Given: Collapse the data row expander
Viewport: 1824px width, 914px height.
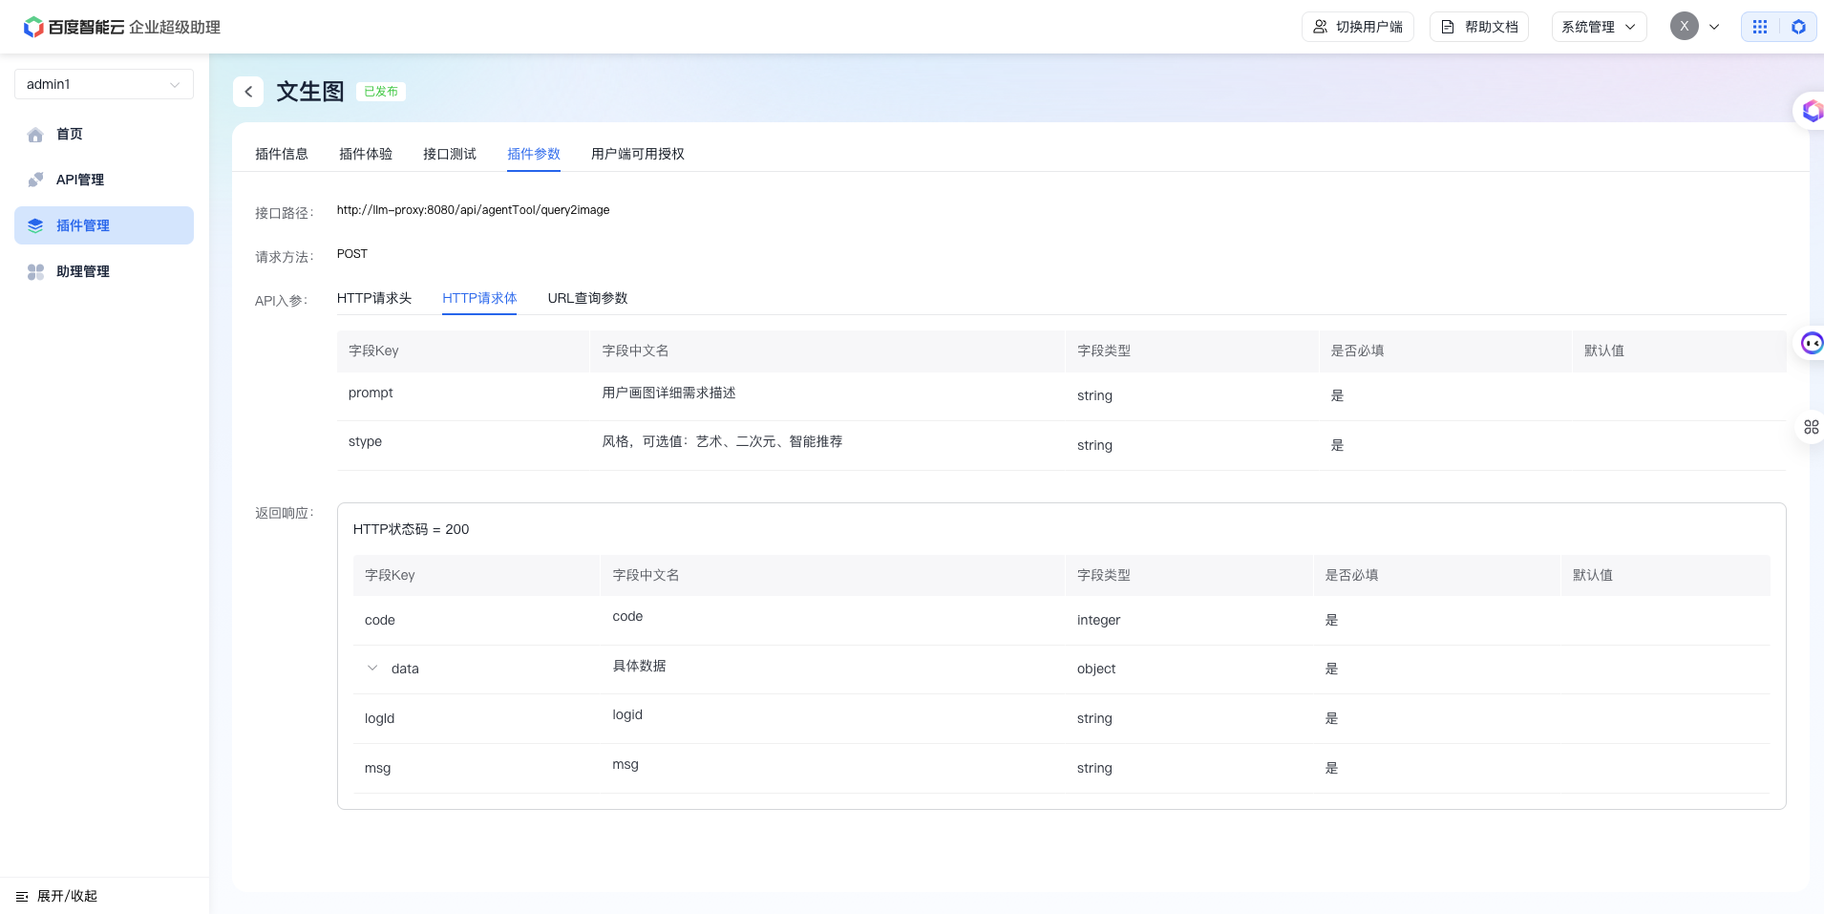Looking at the screenshot, I should pyautogui.click(x=372, y=669).
